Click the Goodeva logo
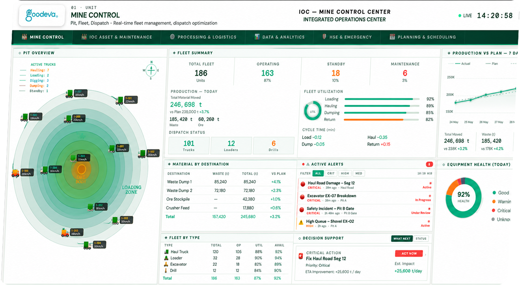 point(41,16)
